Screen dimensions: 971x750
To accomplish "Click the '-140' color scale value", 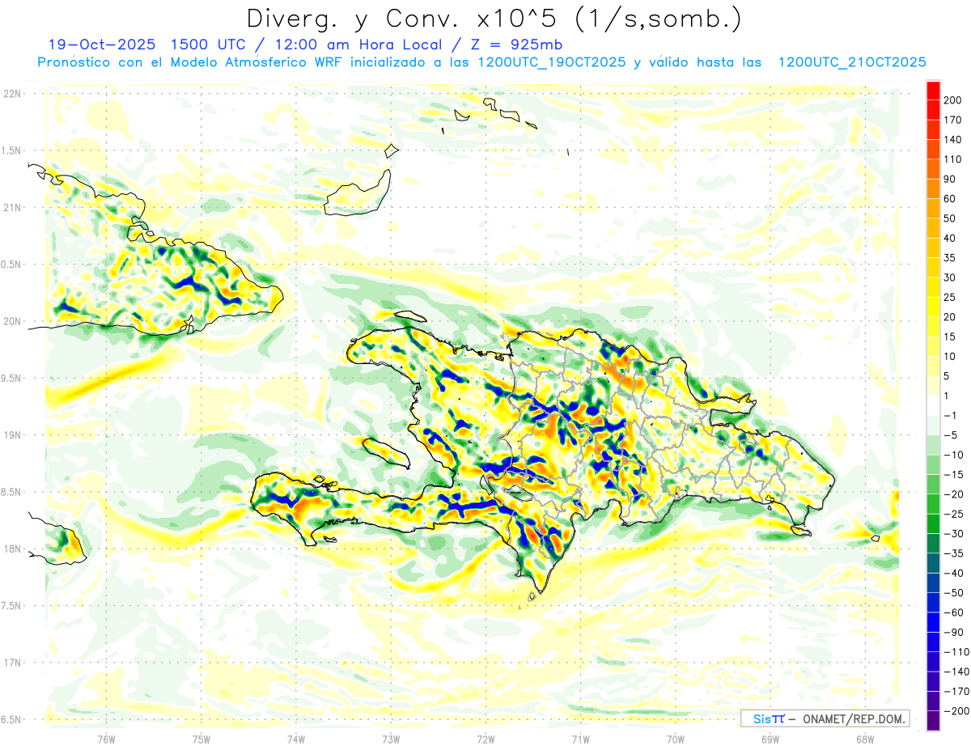I will coord(956,672).
